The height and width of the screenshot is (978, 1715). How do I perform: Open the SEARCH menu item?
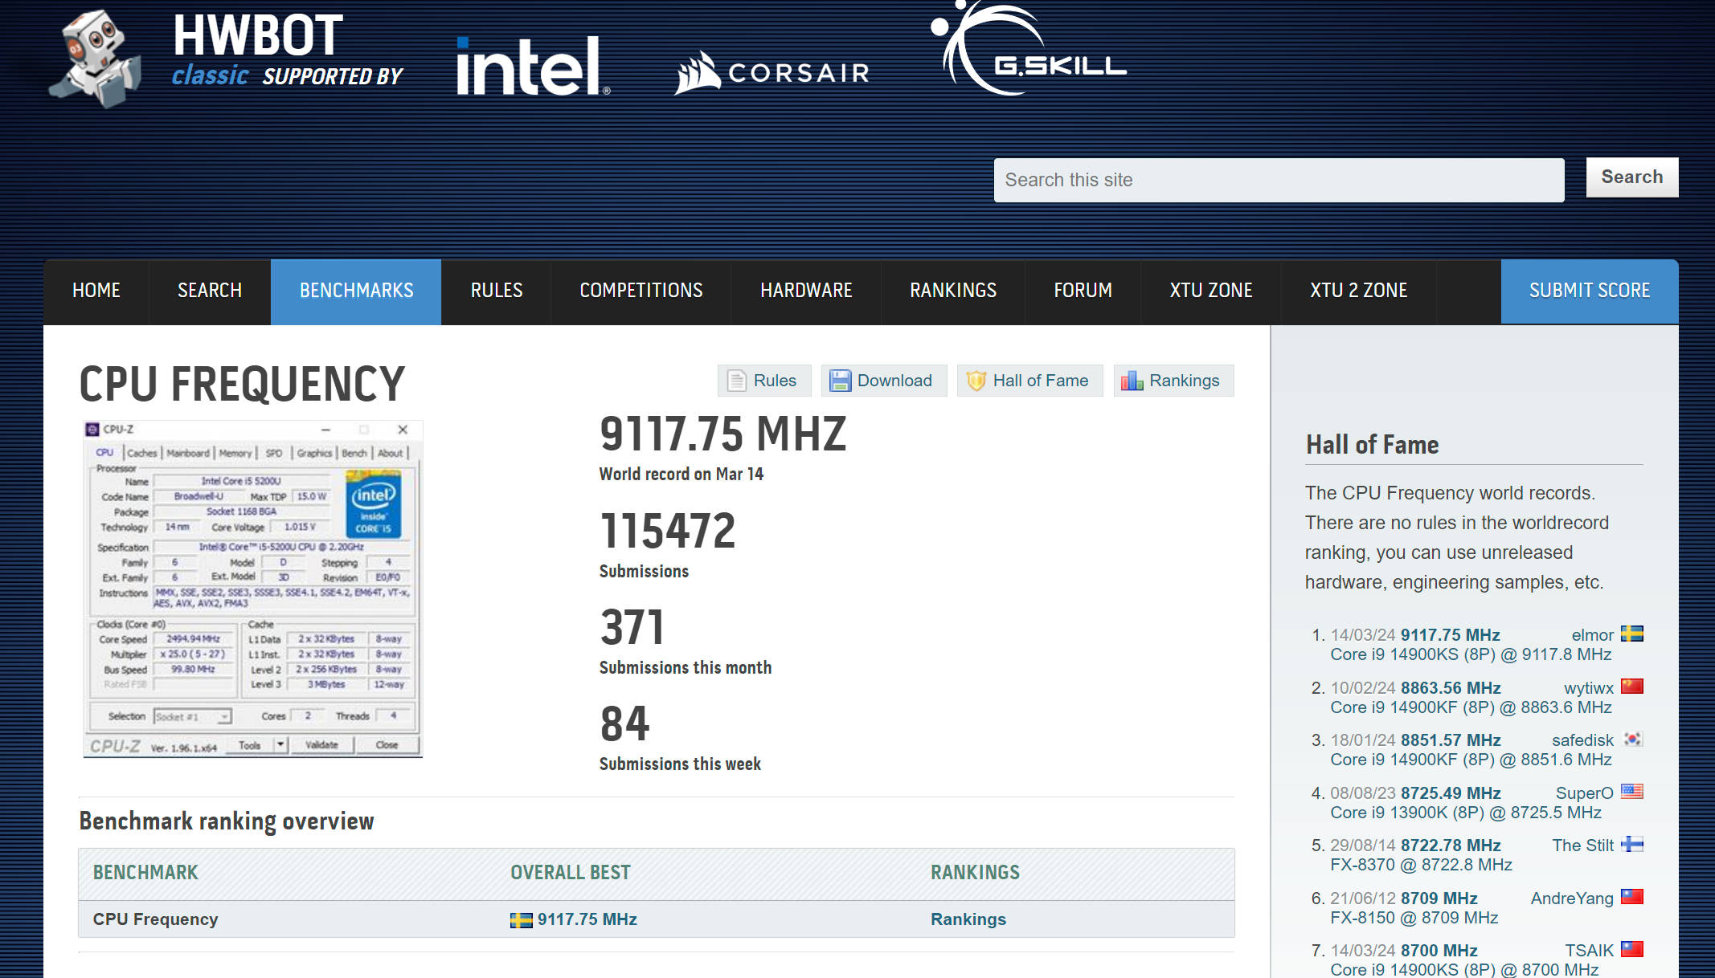click(210, 291)
